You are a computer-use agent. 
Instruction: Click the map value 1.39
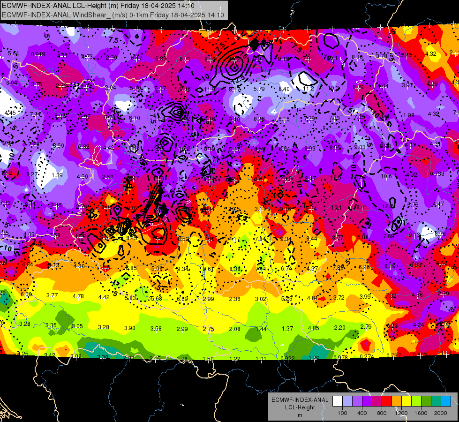pyautogui.click(x=57, y=175)
